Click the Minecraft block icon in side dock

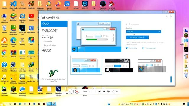(x=186, y=35)
